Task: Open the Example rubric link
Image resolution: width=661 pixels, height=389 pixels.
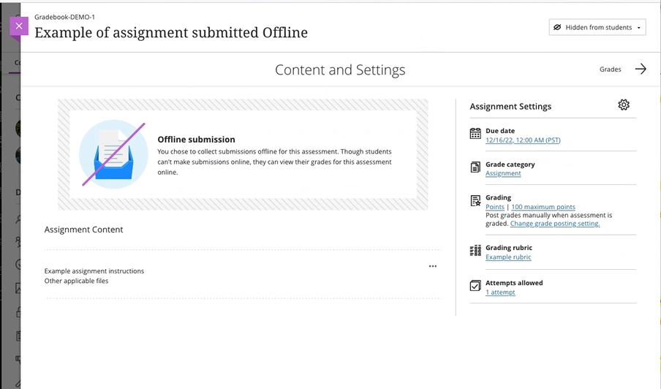Action: pos(508,257)
